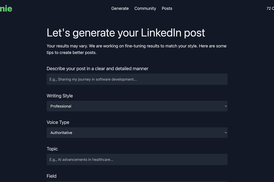Click the Field section label
The image size is (274, 182).
52,176
